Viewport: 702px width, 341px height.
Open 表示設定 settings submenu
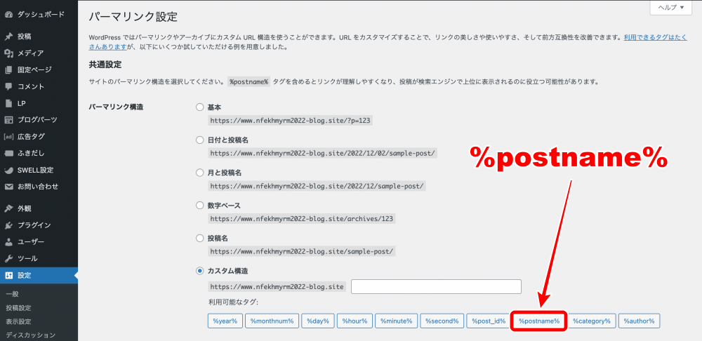[18, 321]
